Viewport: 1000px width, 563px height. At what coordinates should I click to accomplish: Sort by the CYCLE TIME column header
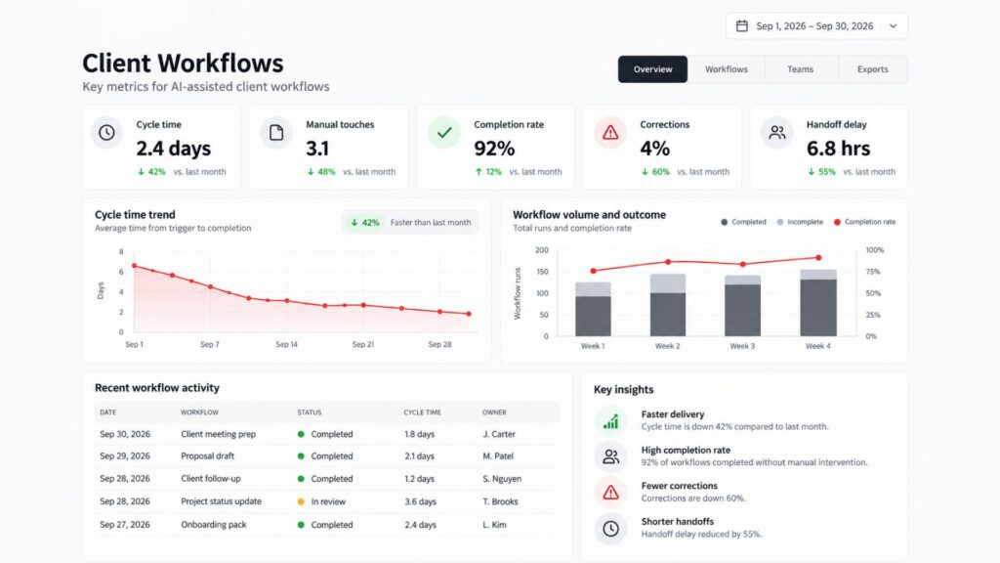coord(422,412)
